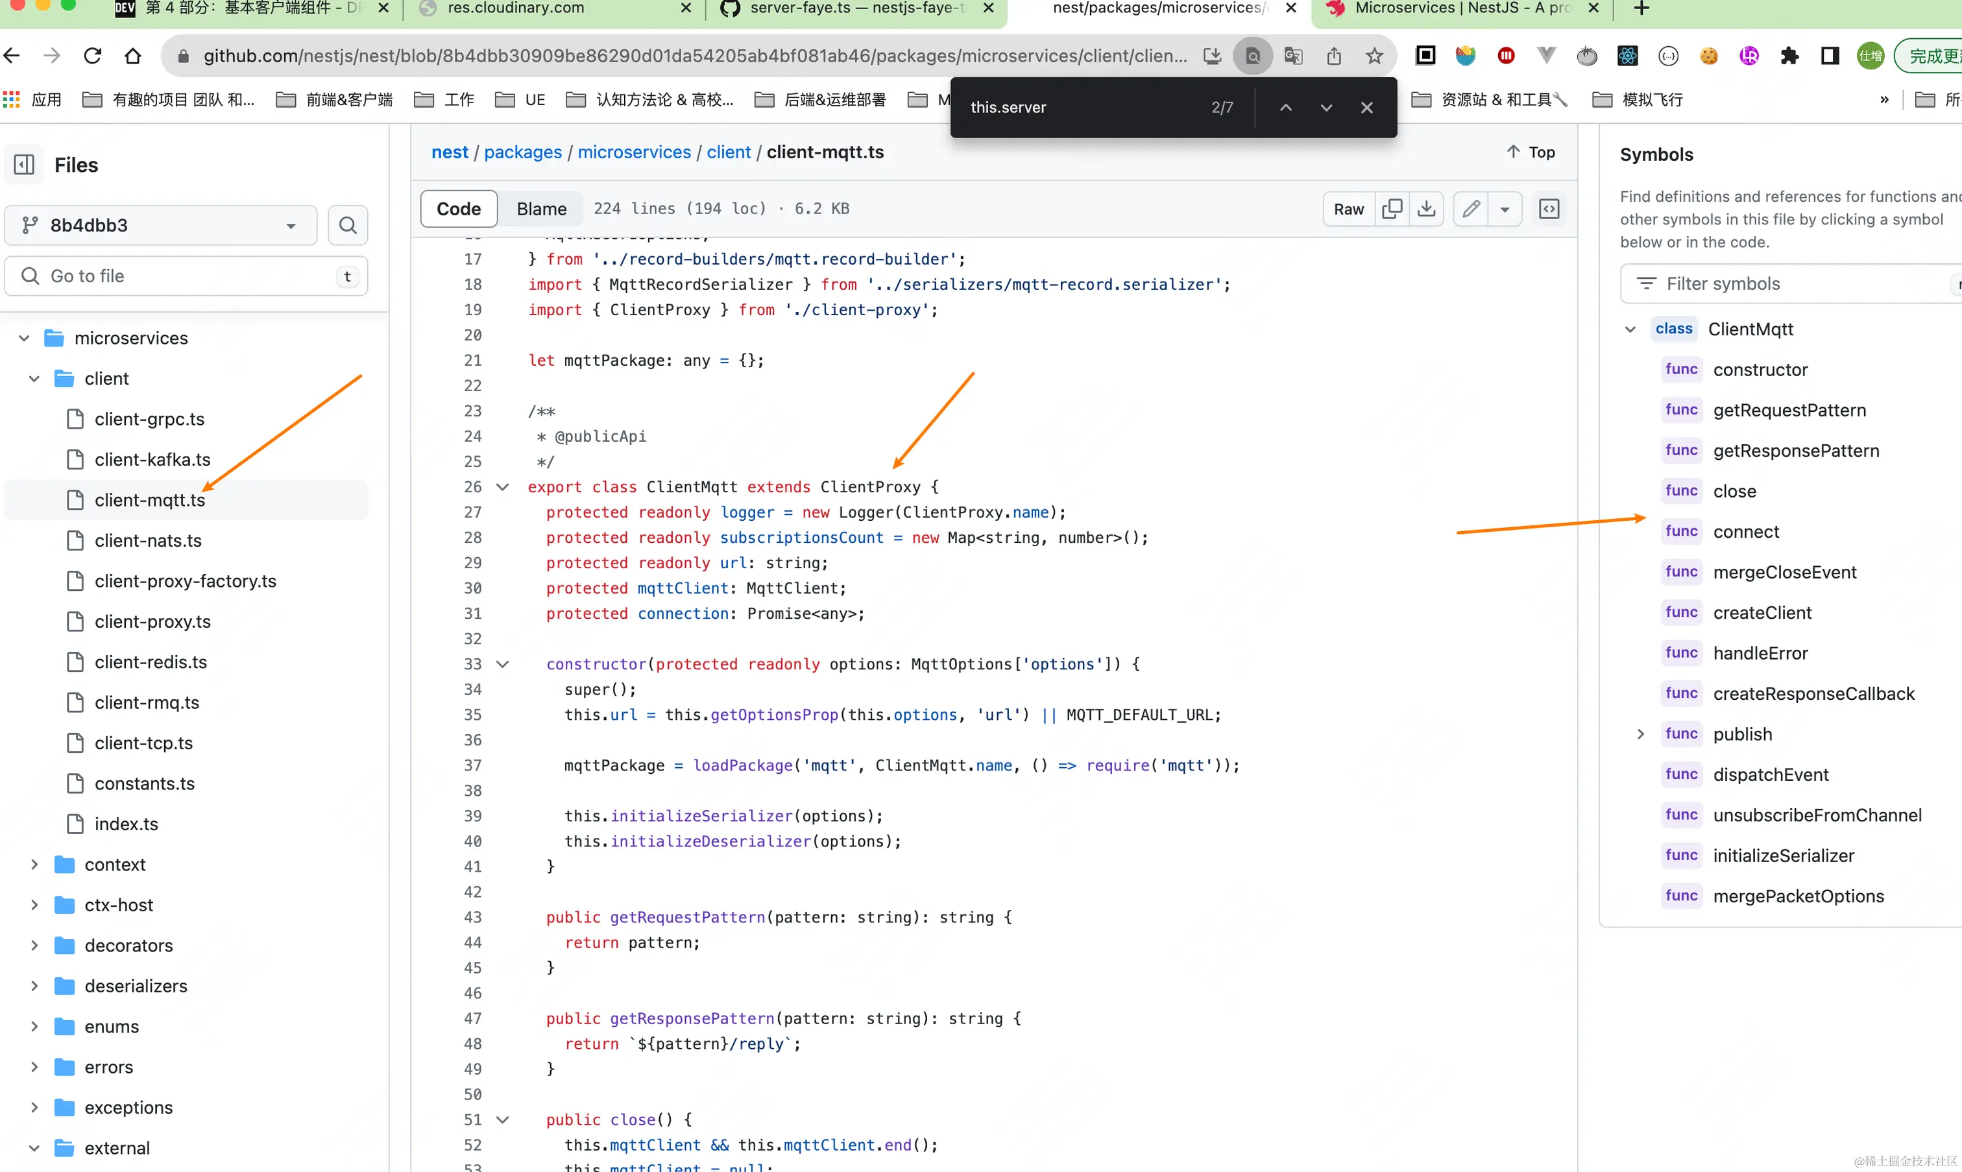Jump to Top of file
This screenshot has height=1172, width=1962.
pos(1531,152)
